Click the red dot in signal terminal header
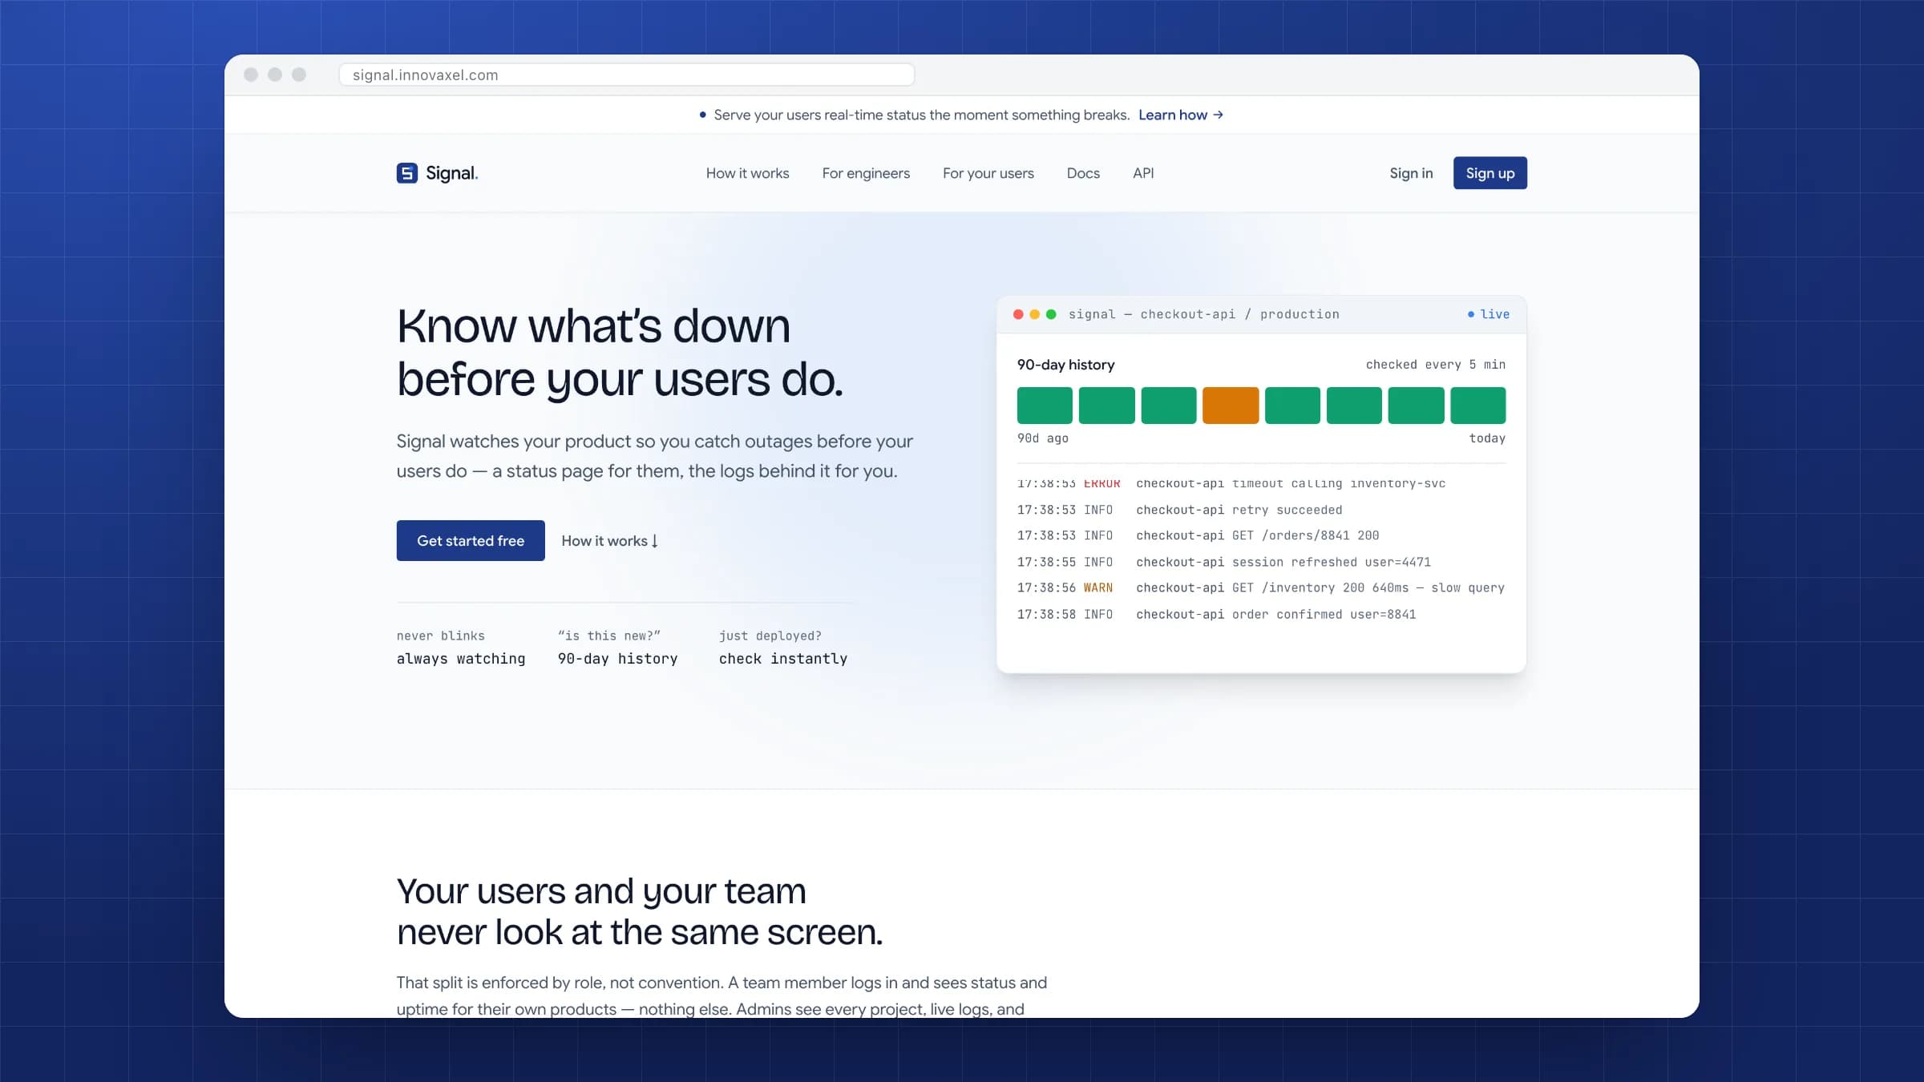1924x1082 pixels. (x=1018, y=314)
